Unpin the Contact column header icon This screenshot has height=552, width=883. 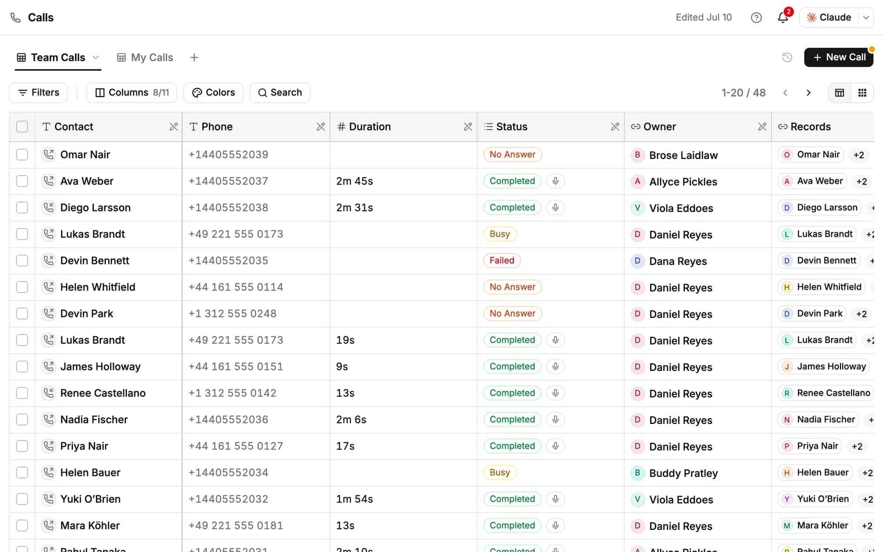tap(173, 127)
